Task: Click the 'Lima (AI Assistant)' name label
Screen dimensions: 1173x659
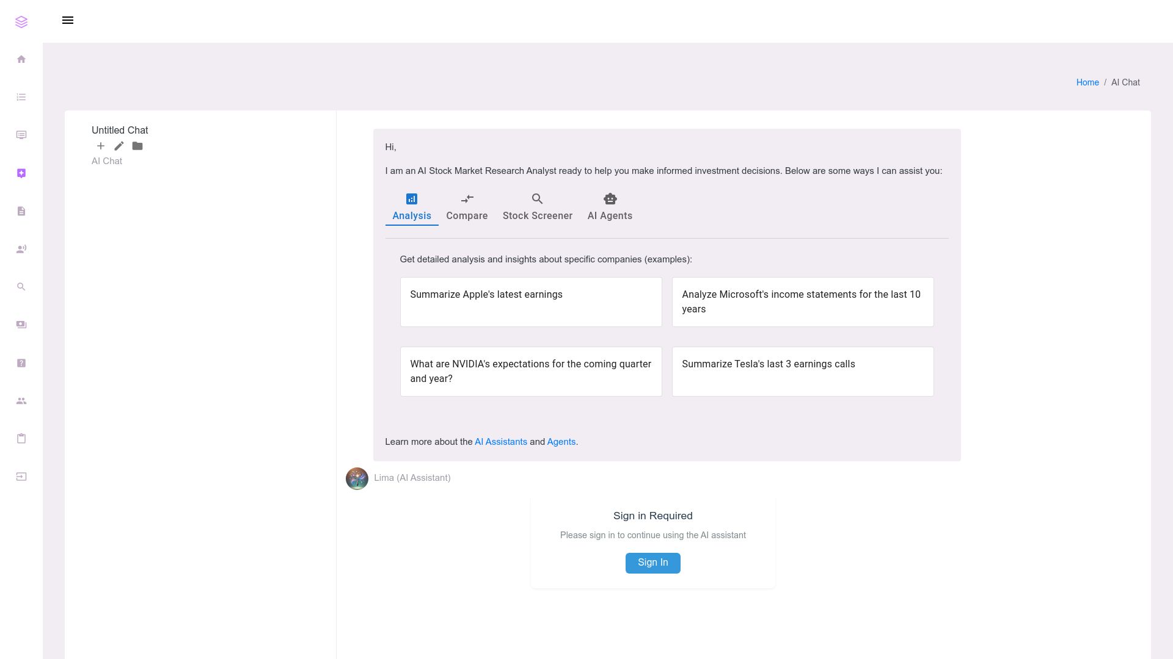Action: click(412, 478)
